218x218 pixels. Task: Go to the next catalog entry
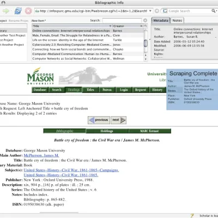[x=118, y=120]
